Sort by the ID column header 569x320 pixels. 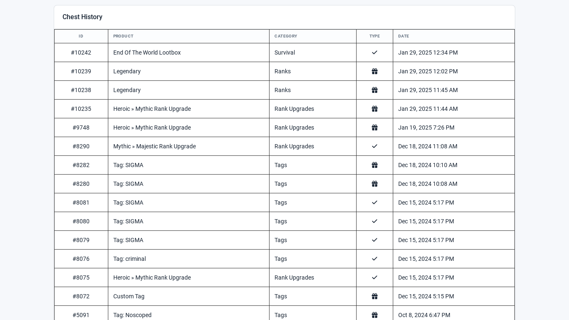point(81,36)
